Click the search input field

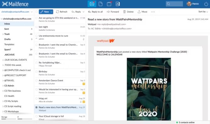click(x=174, y=4)
